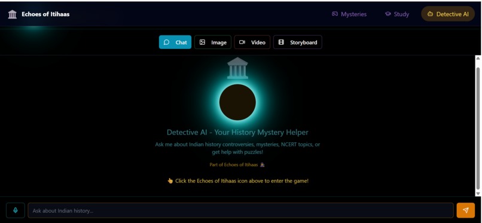Screen dimensions: 482x223
Task: Click the glowing dark orb graphic
Action: (237, 102)
